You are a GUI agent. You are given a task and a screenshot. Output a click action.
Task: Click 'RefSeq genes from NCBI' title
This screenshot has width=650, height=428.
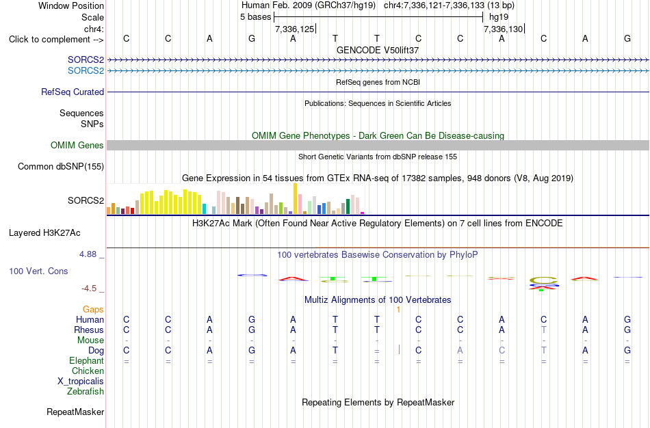coord(378,82)
